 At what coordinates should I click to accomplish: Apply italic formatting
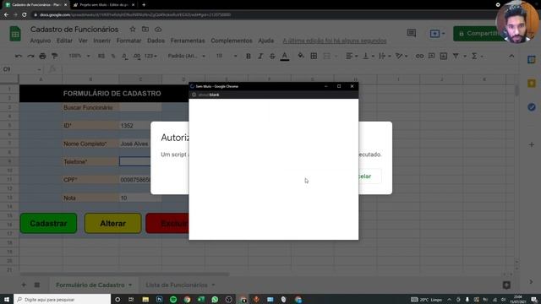(x=260, y=56)
